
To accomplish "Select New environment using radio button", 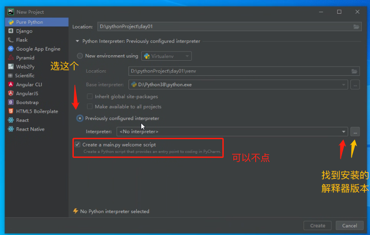I will point(80,56).
